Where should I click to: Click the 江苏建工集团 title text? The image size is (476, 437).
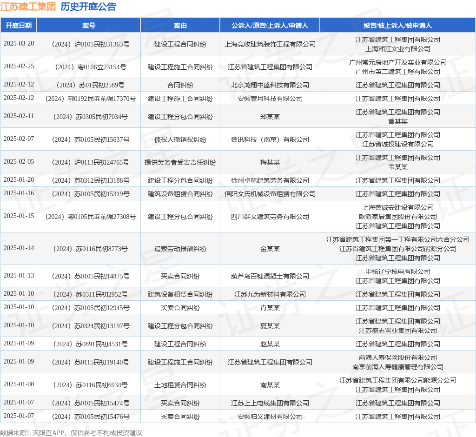[x=28, y=7]
